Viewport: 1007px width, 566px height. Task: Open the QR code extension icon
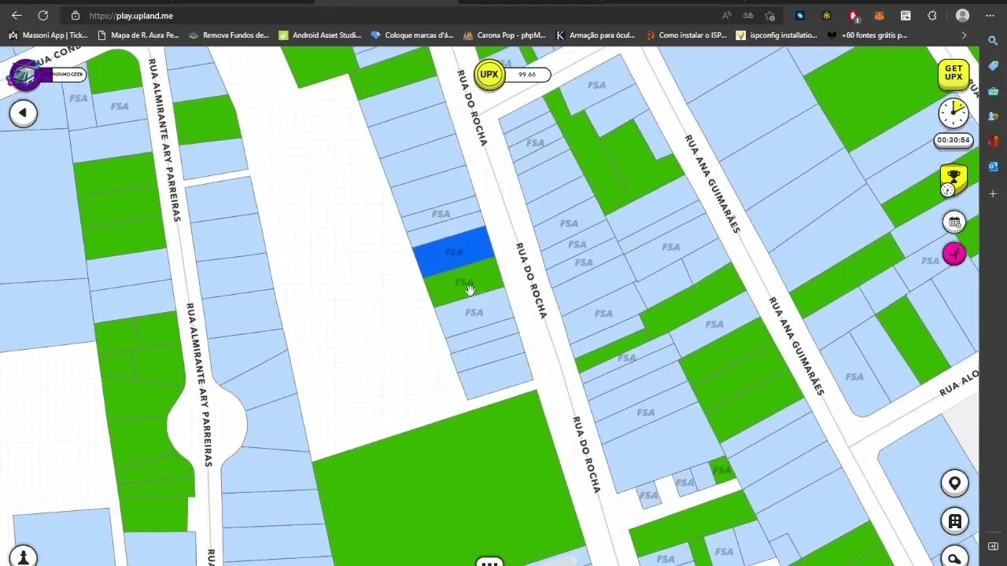point(906,15)
